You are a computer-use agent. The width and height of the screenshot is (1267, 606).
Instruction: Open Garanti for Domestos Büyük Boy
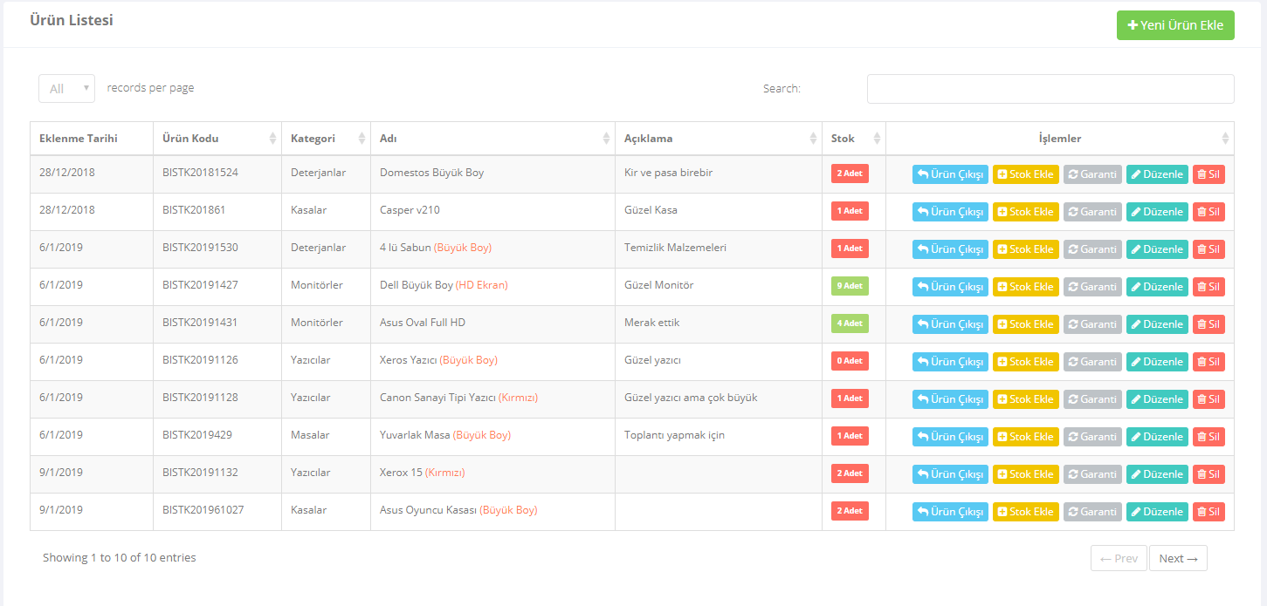pos(1092,174)
